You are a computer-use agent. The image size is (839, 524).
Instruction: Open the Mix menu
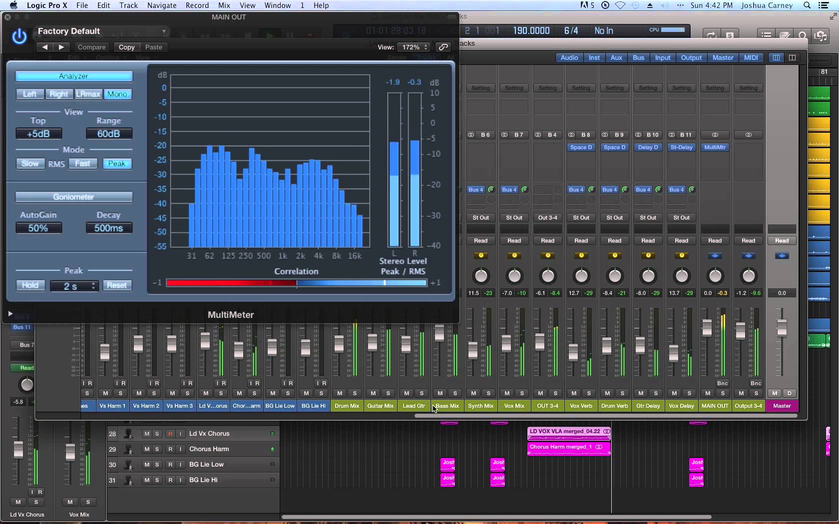[x=224, y=5]
